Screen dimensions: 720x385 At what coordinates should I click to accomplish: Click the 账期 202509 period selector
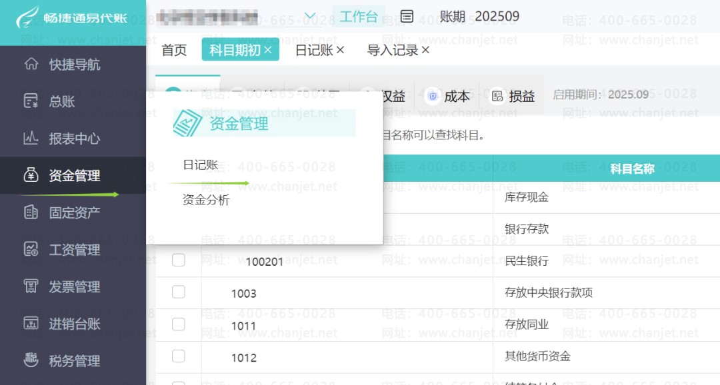[x=479, y=17]
